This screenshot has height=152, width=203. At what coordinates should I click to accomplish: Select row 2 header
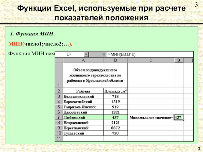pyautogui.click(x=59, y=91)
